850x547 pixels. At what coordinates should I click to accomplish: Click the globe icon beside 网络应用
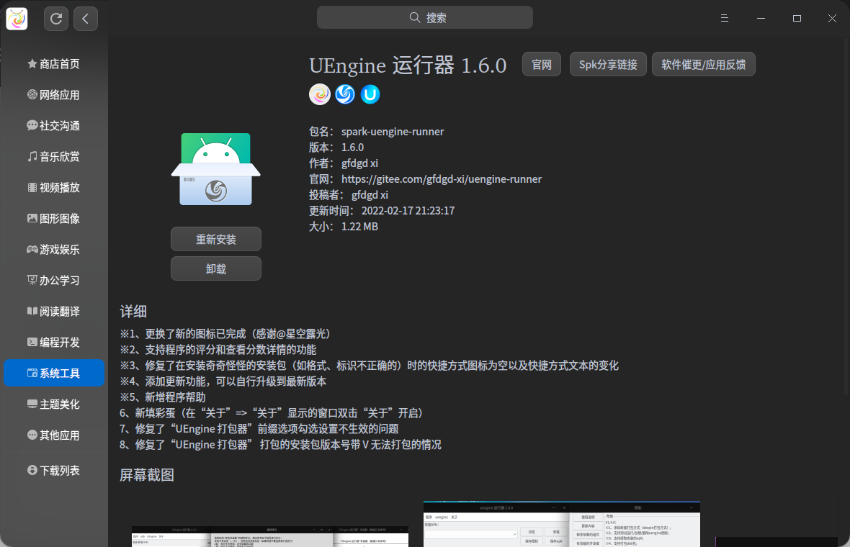[32, 95]
